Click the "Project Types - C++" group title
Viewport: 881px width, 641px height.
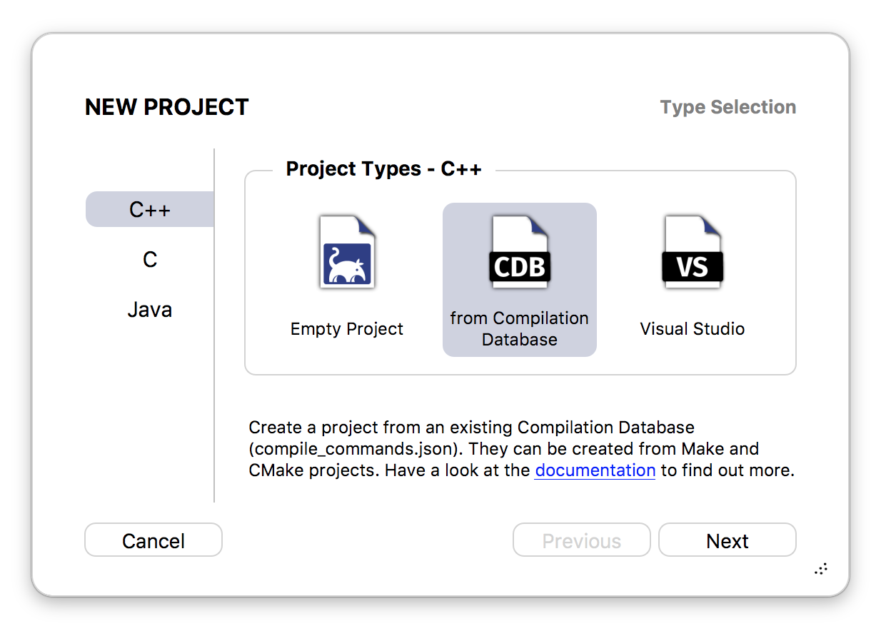[x=384, y=168]
